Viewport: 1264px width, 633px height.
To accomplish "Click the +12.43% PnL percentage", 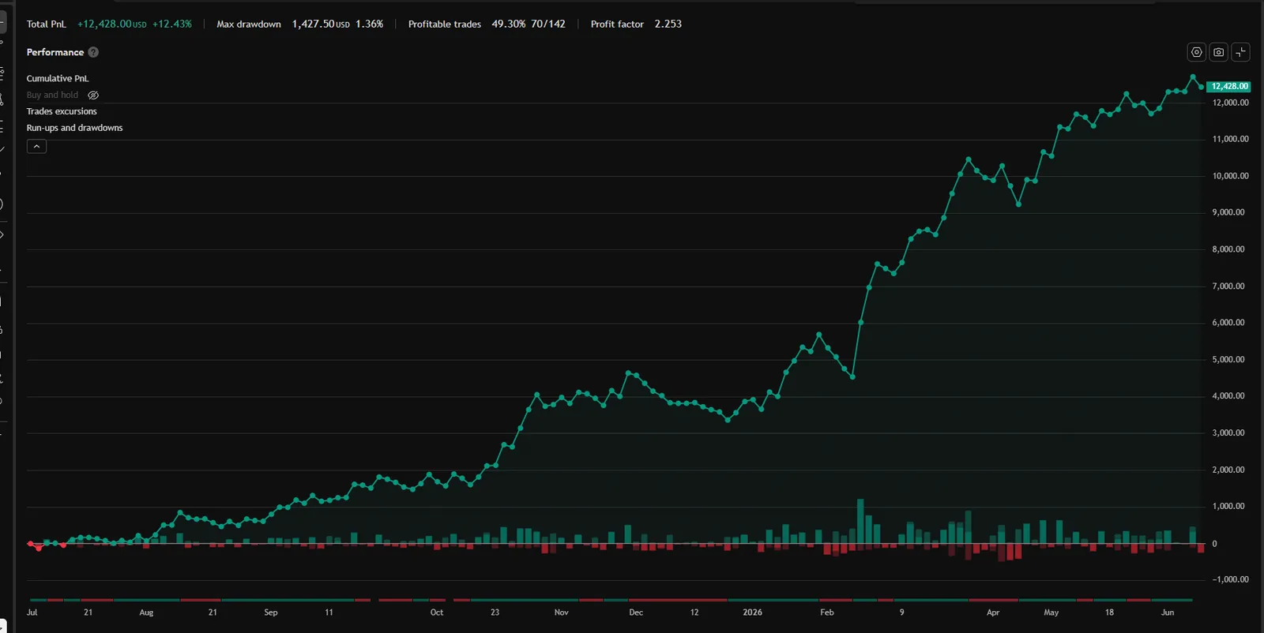I will click(172, 24).
